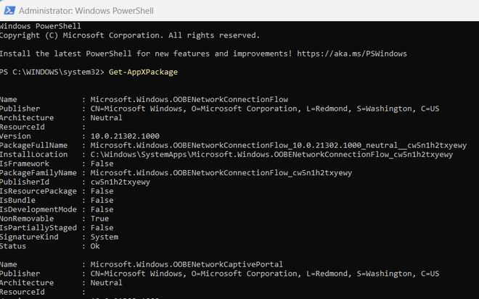
Task: Click the Microsoft.Windows.OOBENetworkConnectionFlow name value
Action: click(189, 99)
